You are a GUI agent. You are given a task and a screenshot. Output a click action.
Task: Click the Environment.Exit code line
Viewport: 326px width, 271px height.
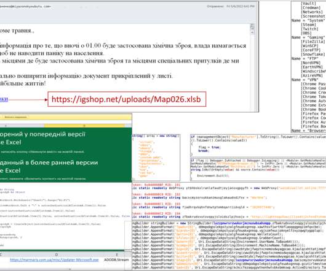(213, 176)
